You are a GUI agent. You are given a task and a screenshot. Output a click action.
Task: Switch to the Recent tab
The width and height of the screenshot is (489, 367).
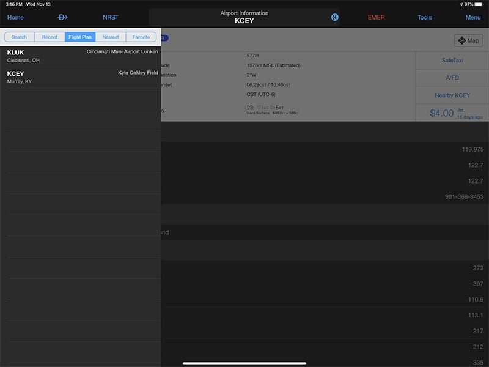coord(50,37)
